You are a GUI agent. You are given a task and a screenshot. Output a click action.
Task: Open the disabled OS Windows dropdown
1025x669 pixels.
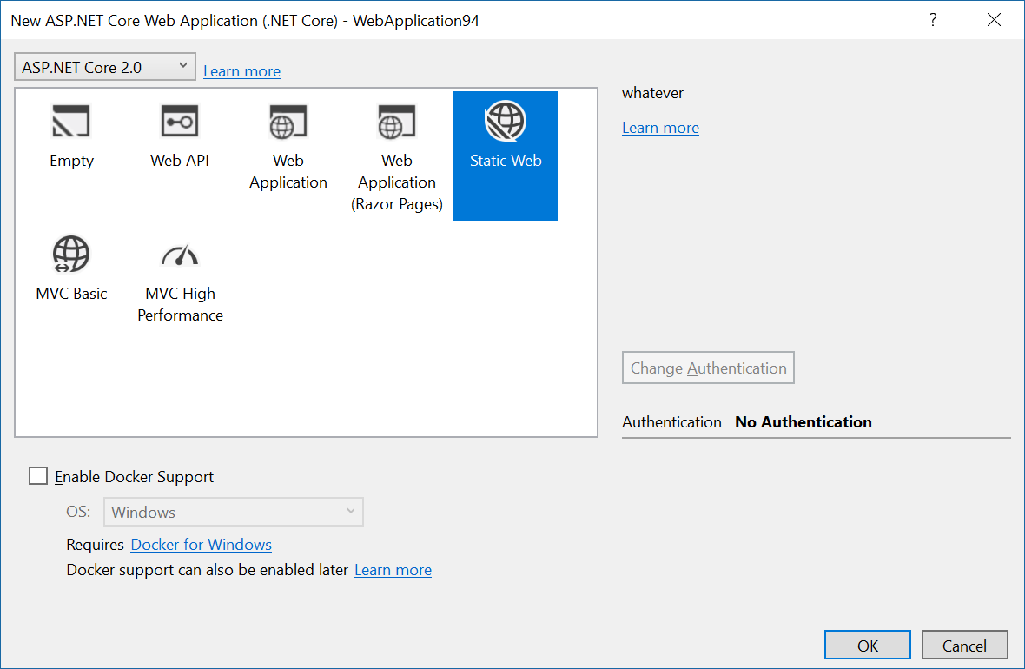pyautogui.click(x=234, y=512)
